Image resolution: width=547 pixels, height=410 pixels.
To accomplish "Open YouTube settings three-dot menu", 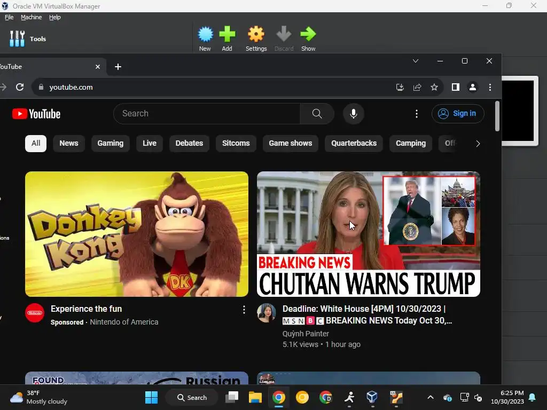I will (416, 114).
